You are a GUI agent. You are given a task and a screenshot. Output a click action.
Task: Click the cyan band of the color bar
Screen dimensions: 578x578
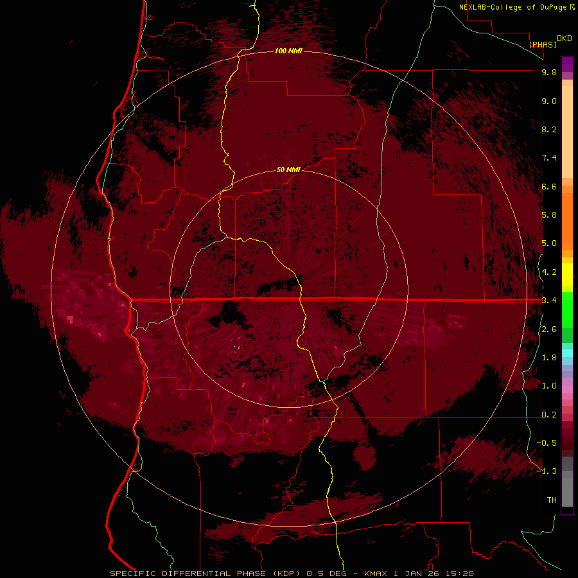(567, 353)
